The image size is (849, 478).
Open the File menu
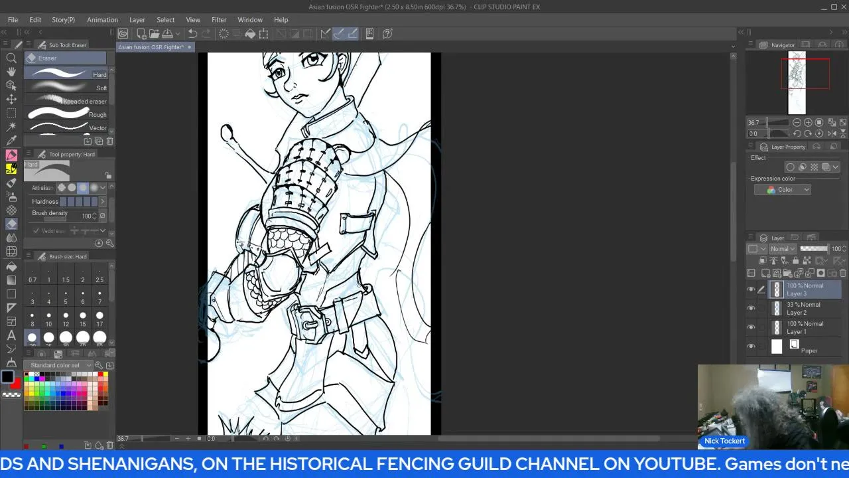(x=13, y=20)
